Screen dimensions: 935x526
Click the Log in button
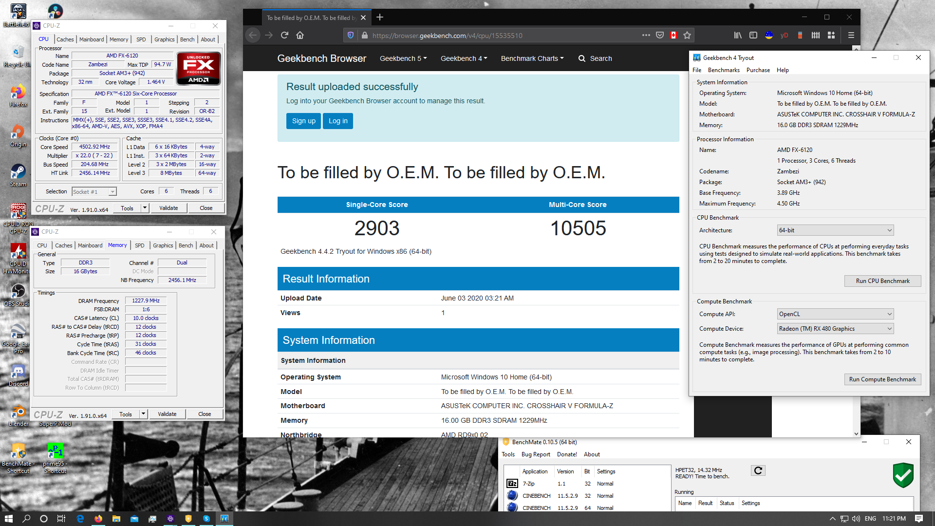[338, 121]
